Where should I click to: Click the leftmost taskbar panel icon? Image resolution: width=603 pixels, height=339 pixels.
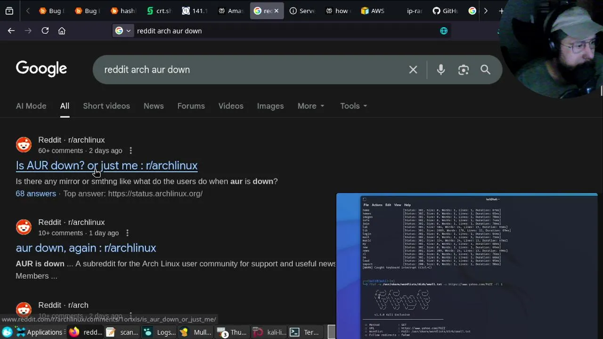(7, 332)
